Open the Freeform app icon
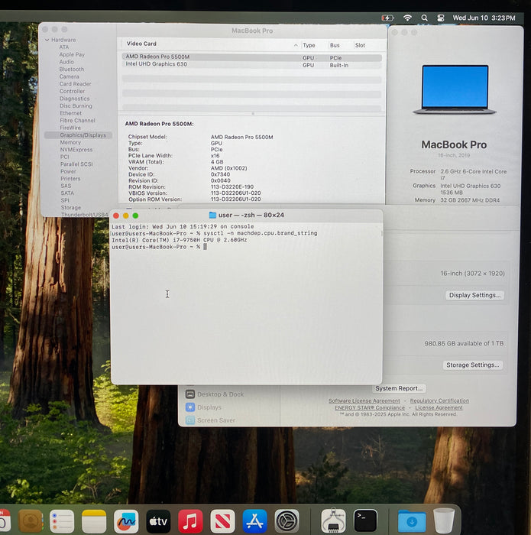 click(x=126, y=521)
